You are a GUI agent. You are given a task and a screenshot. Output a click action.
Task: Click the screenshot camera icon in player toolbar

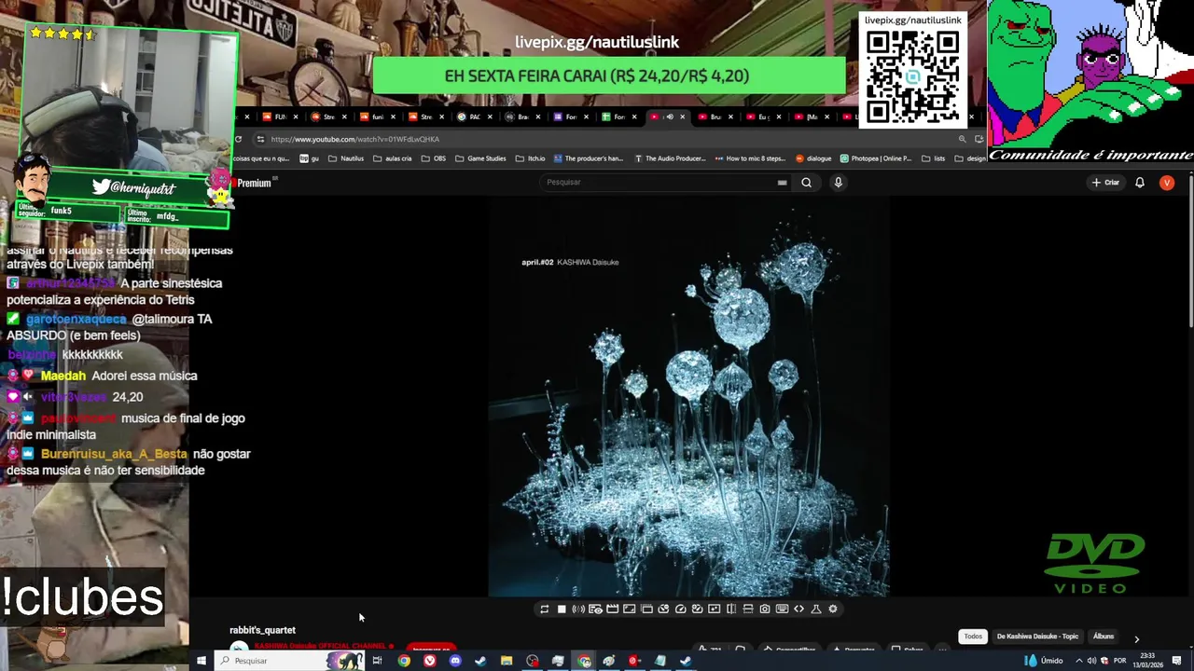pyautogui.click(x=765, y=609)
